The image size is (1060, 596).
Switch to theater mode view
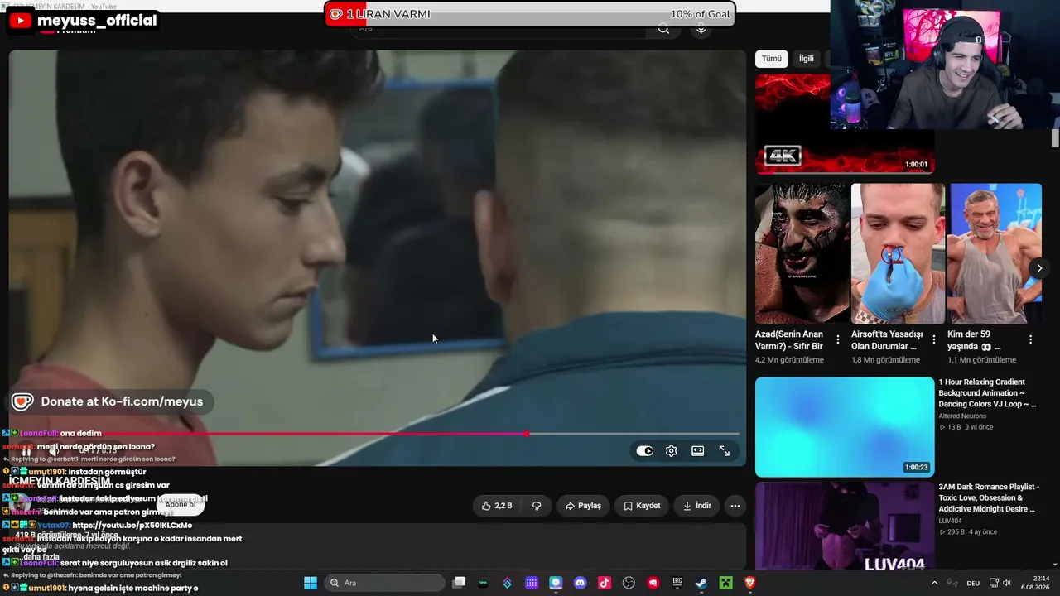[x=698, y=451]
